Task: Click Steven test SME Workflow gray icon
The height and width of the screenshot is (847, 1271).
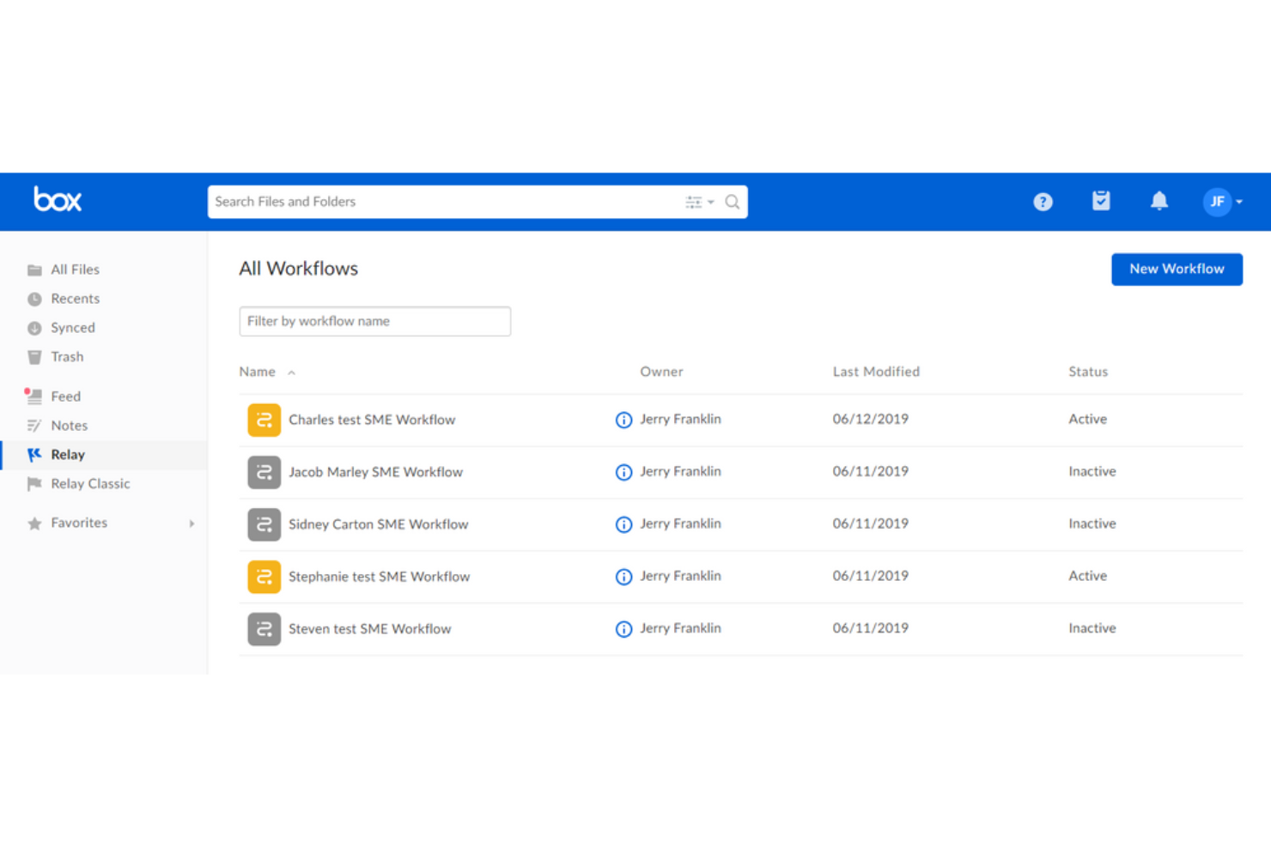Action: [265, 629]
